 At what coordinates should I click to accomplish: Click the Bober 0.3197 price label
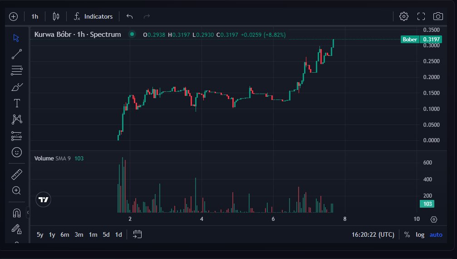point(421,40)
